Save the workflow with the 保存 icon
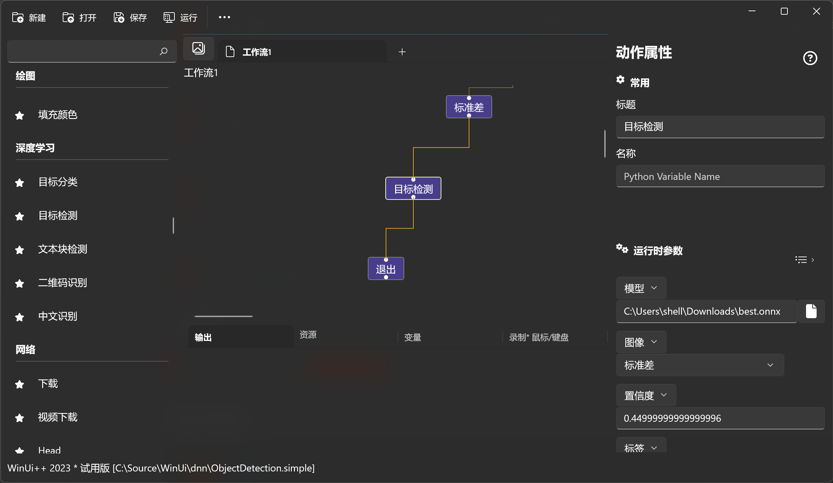This screenshot has height=483, width=833. coord(118,17)
